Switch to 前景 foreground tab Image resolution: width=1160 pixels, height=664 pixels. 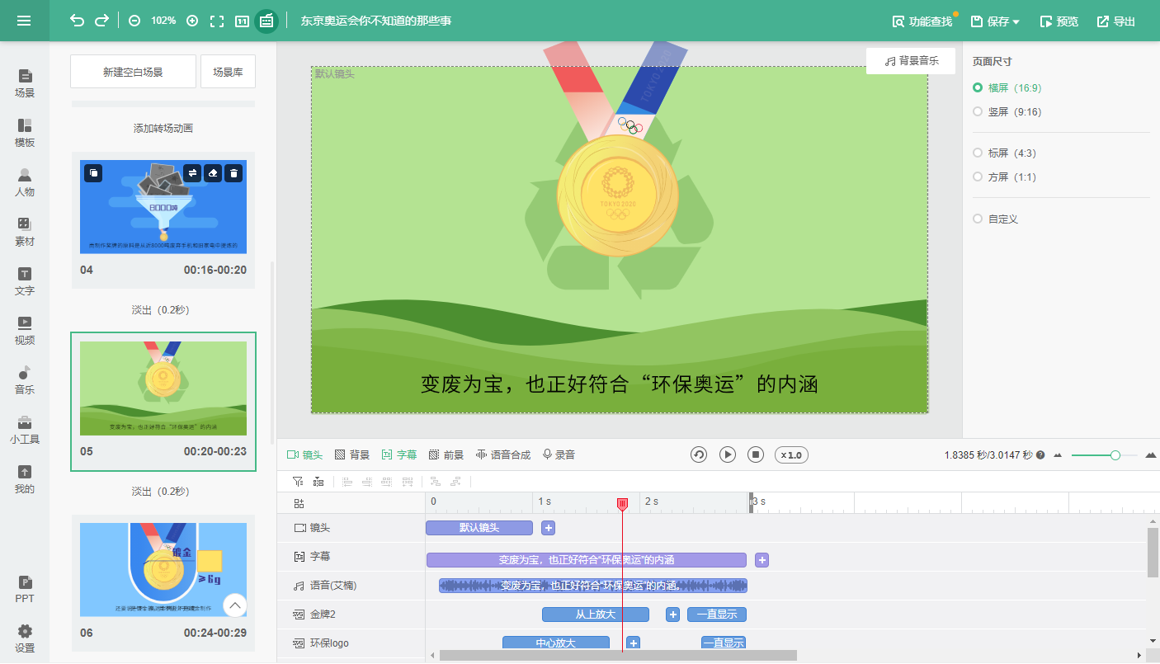tap(446, 454)
